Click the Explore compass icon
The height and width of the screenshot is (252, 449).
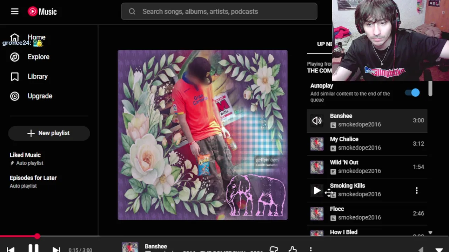pos(15,57)
